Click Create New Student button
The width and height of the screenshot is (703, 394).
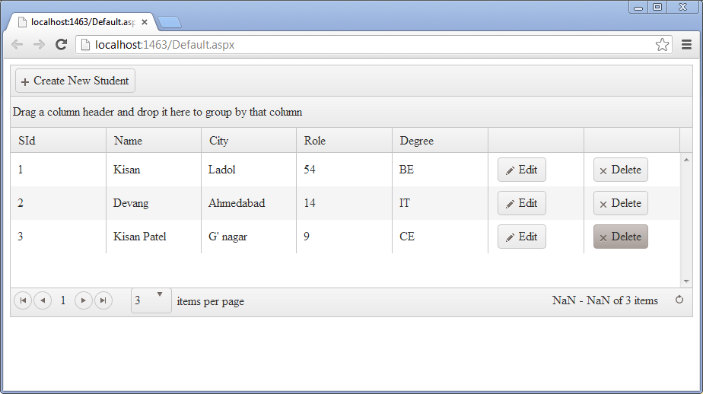coord(75,81)
